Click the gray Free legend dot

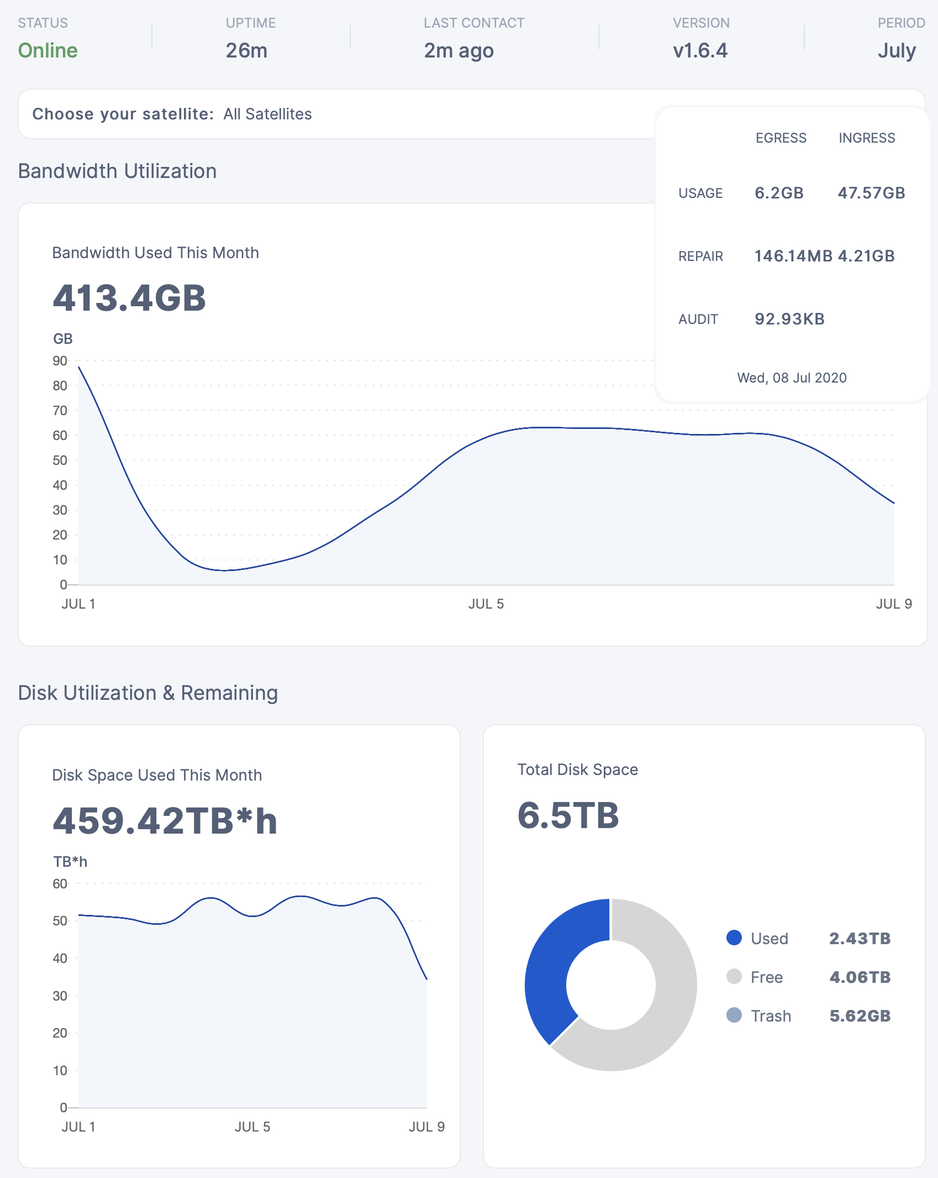[x=734, y=976]
